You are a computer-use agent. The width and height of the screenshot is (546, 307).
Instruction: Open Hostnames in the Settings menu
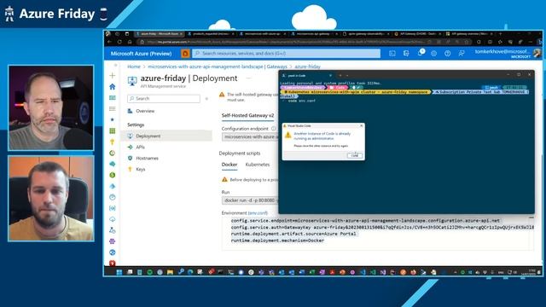pos(147,158)
